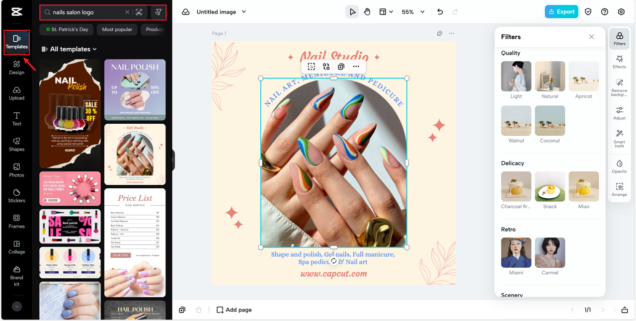The height and width of the screenshot is (321, 636).
Task: Click the cloud save status icon
Action: [x=185, y=12]
